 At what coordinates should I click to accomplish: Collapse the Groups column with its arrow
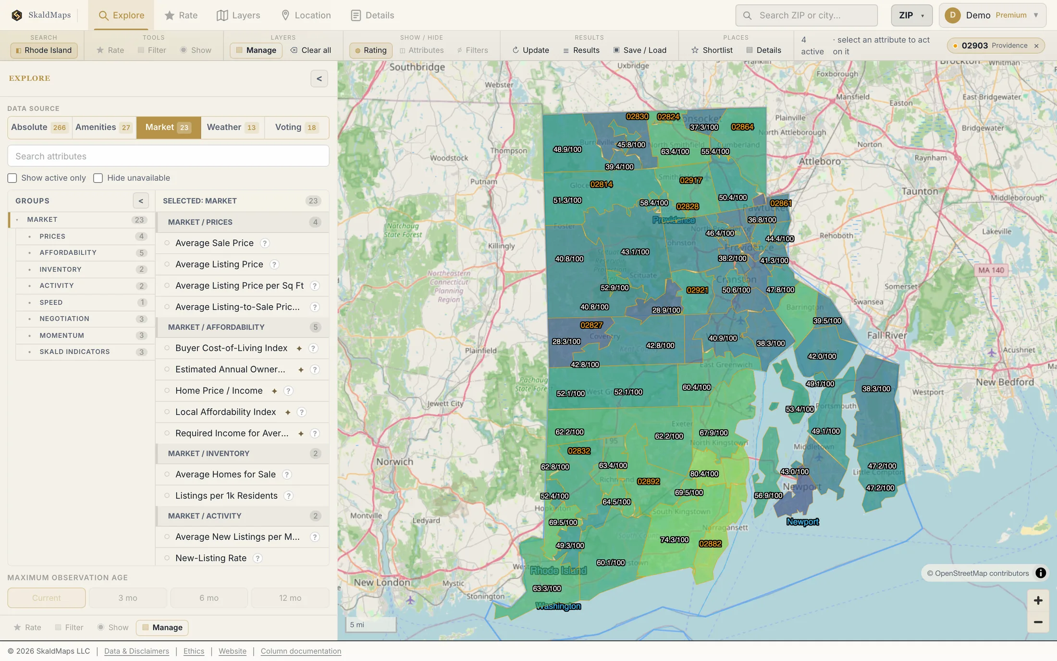[x=141, y=201]
